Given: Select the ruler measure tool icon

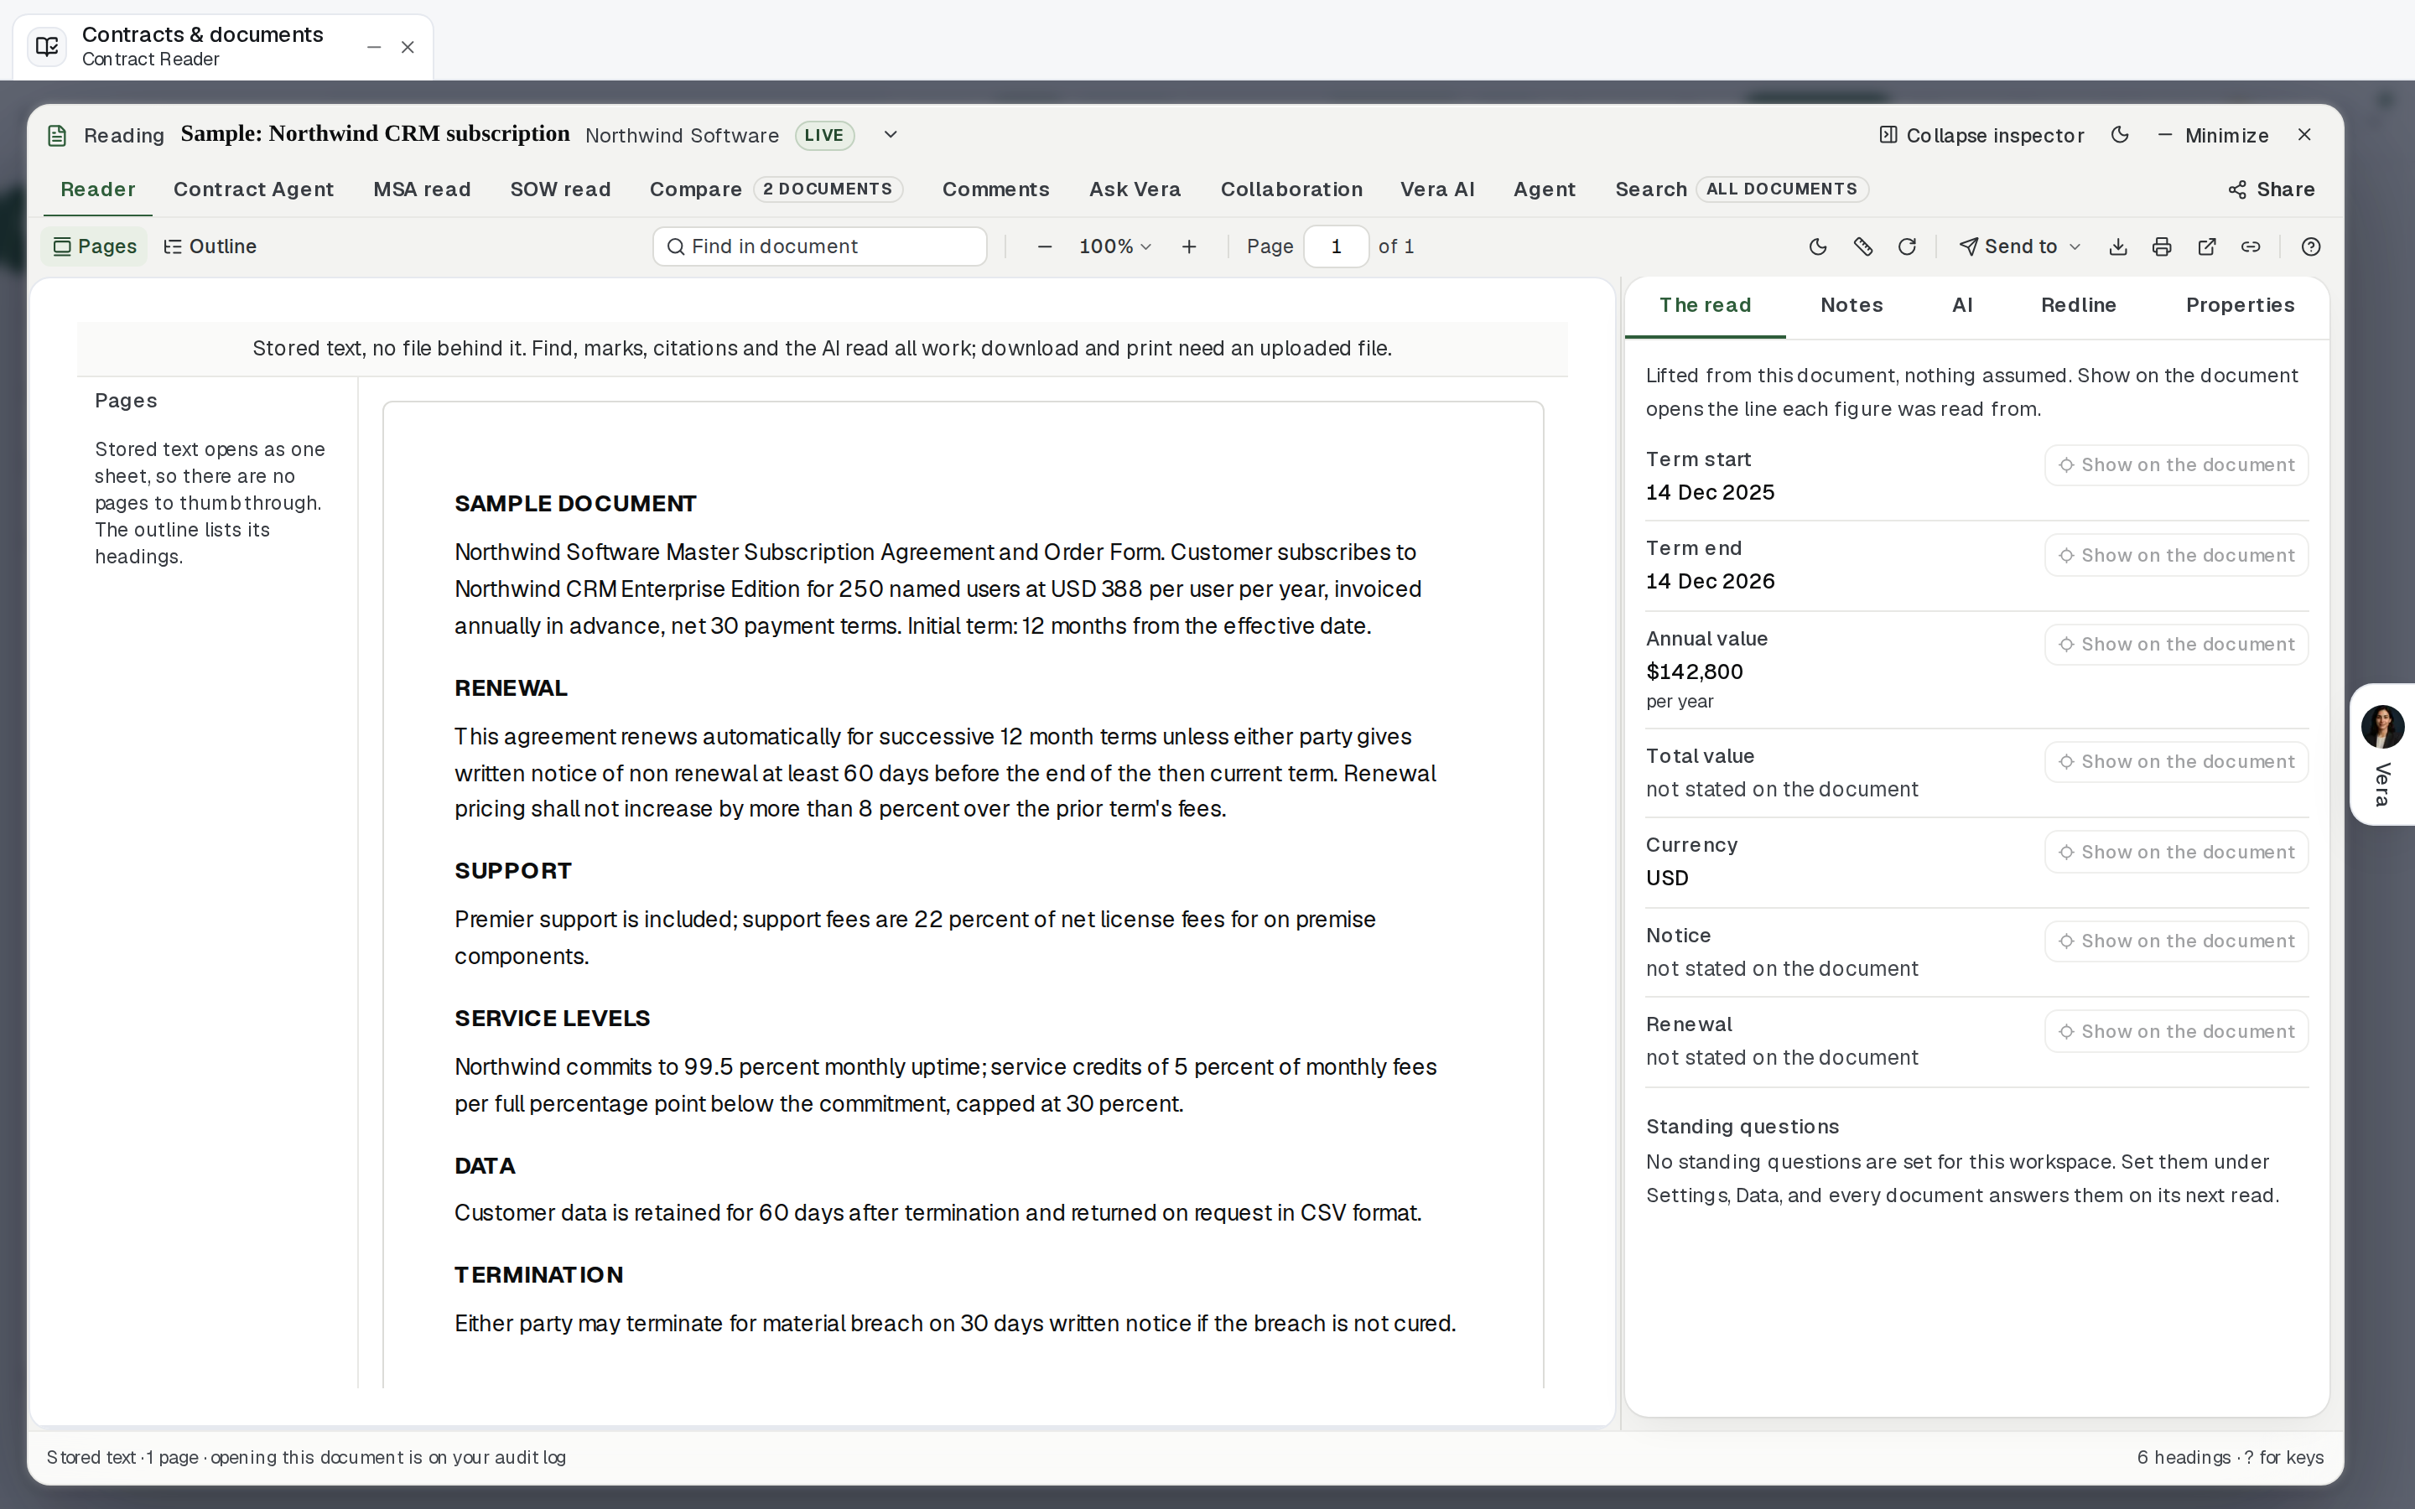Looking at the screenshot, I should [x=1862, y=246].
